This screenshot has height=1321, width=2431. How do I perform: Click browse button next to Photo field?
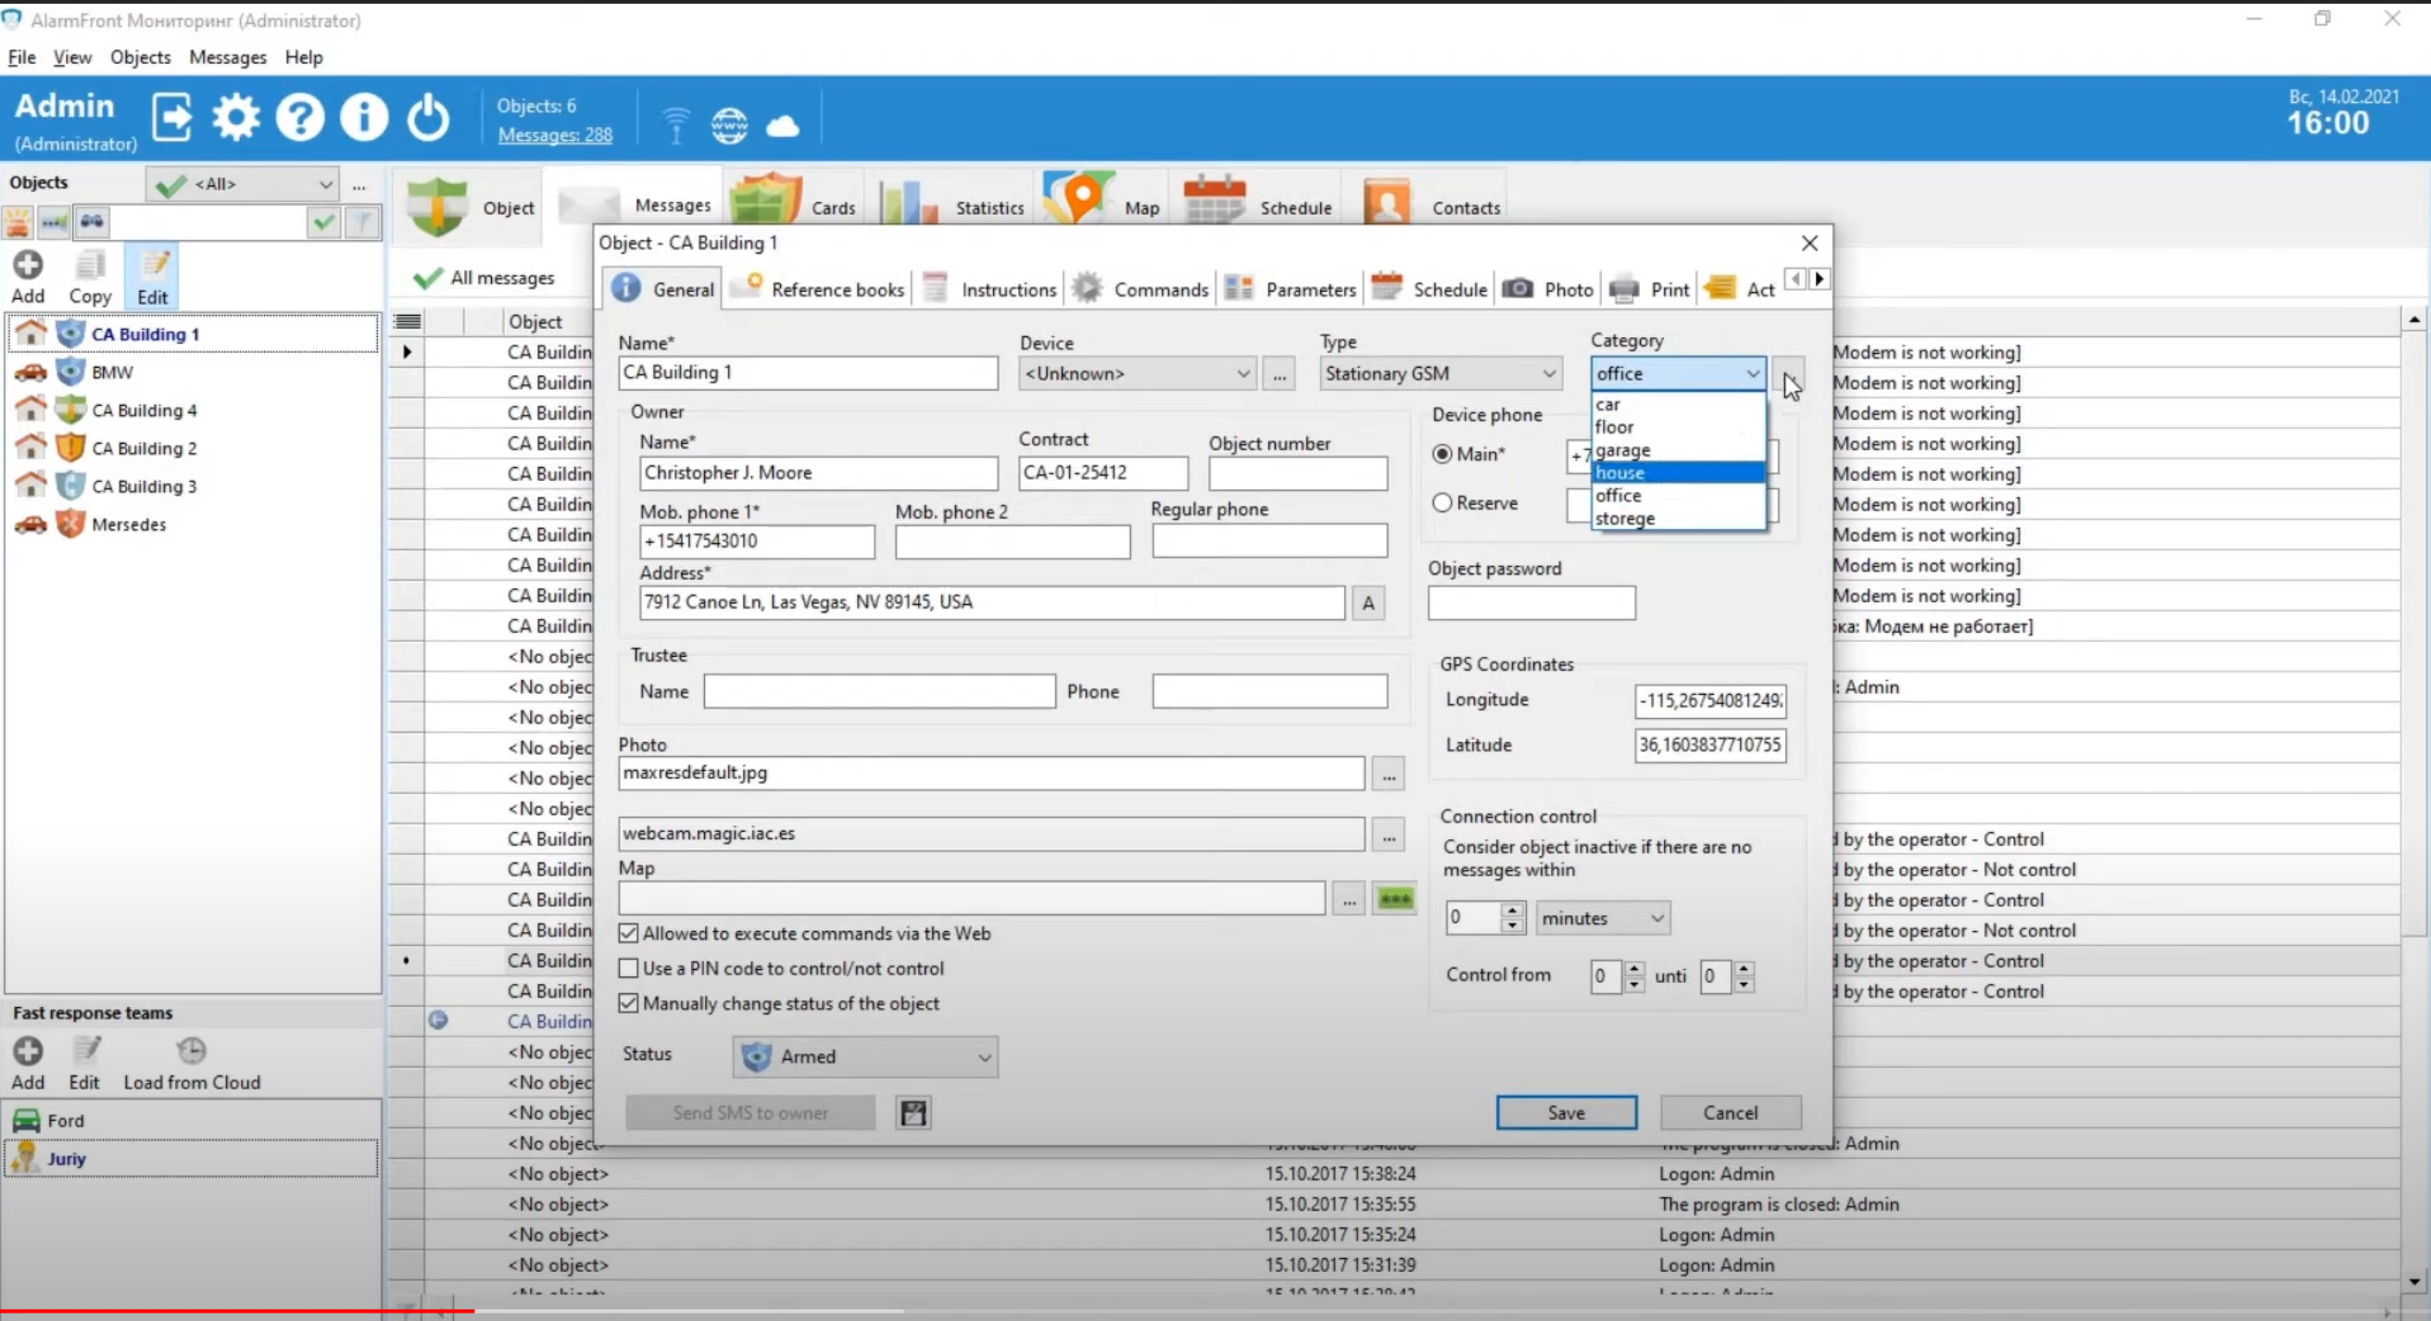(x=1388, y=774)
